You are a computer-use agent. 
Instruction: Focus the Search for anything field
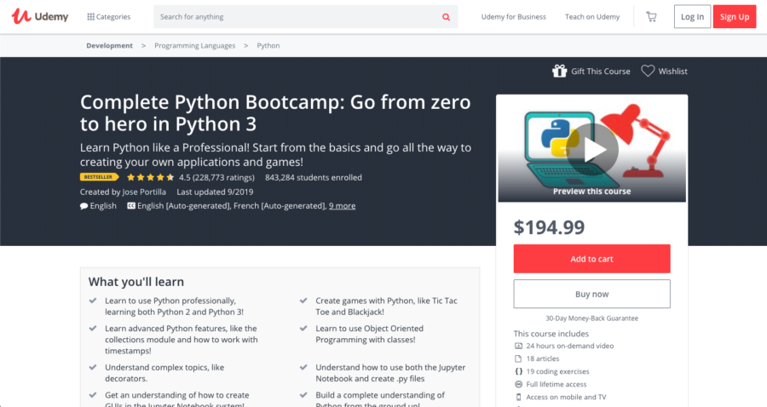[x=297, y=17]
